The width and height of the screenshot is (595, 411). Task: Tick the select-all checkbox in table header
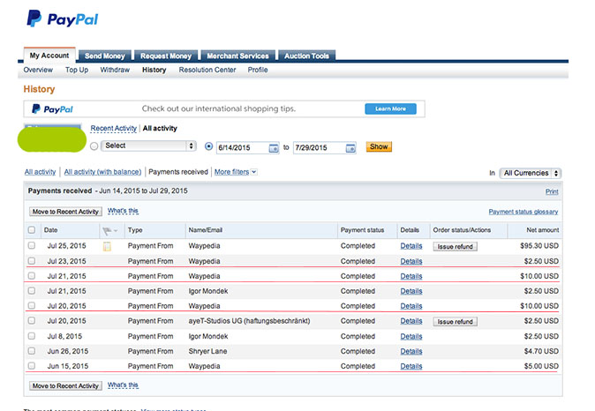coord(32,230)
